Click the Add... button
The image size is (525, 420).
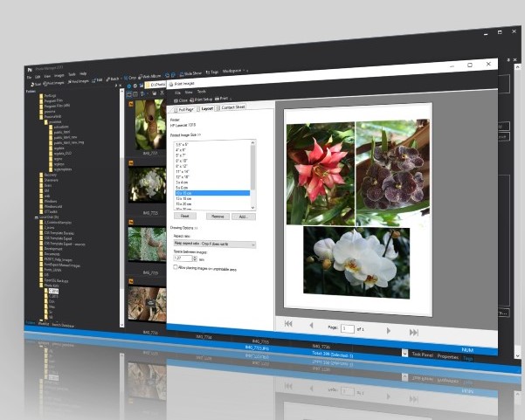pos(244,217)
